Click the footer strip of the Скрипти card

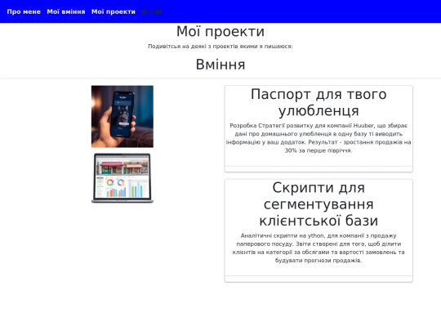pos(318,279)
